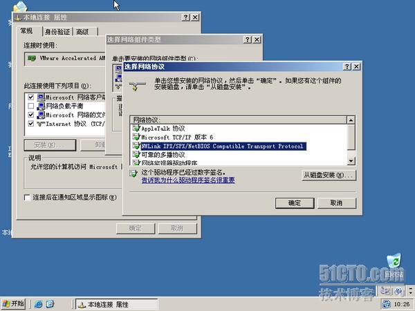Close the 选择网络组件类型 dialog
The height and width of the screenshot is (311, 415).
(257, 39)
